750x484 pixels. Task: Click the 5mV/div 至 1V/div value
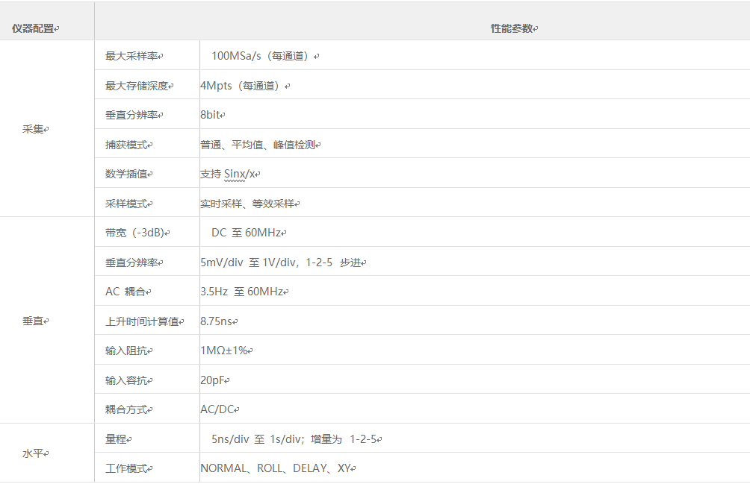point(280,263)
